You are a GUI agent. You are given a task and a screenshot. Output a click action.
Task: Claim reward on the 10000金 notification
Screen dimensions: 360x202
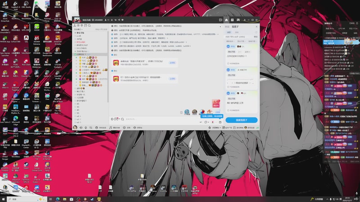click(172, 79)
